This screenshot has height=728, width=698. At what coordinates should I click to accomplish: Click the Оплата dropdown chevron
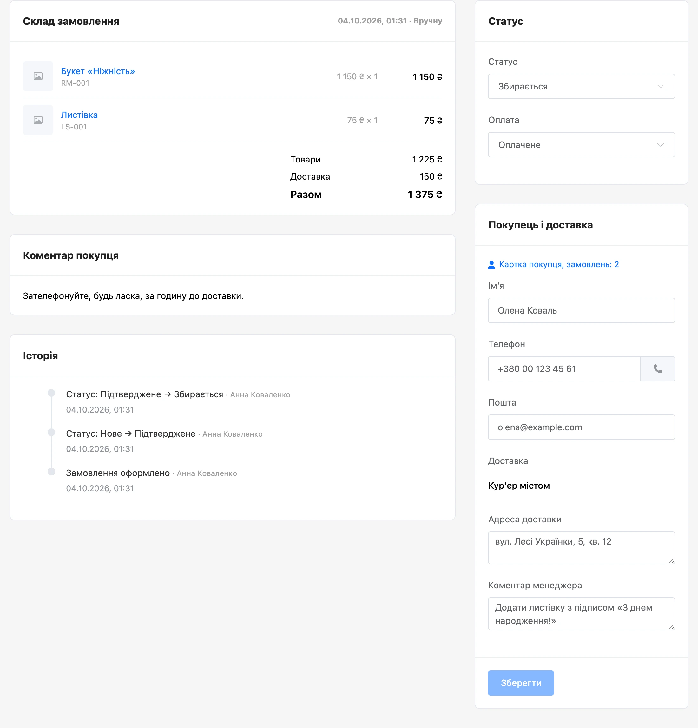point(660,145)
